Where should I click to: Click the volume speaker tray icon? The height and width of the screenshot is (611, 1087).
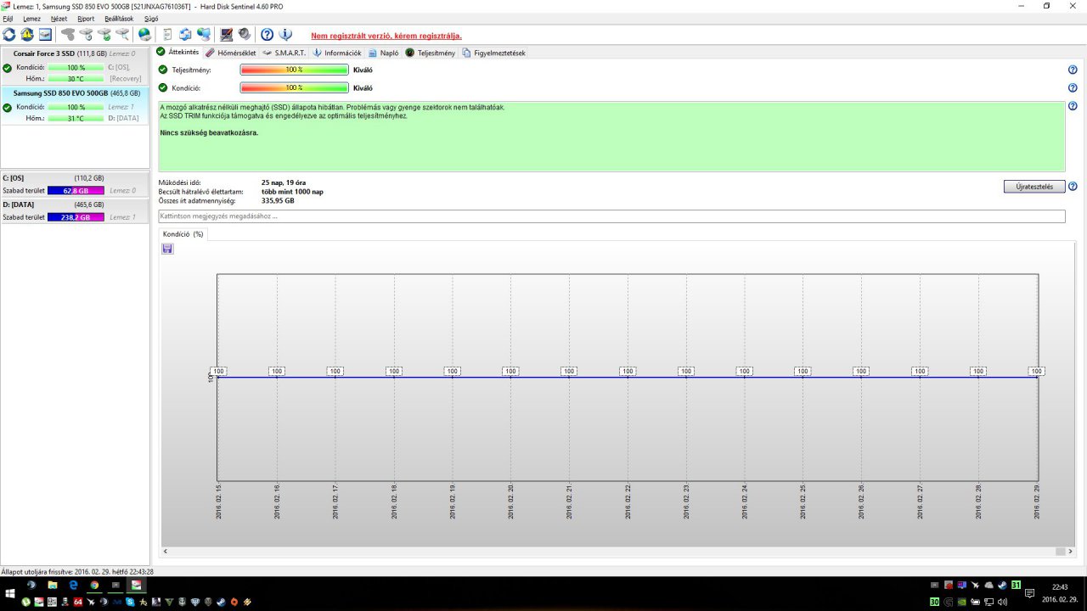pyautogui.click(x=1002, y=602)
